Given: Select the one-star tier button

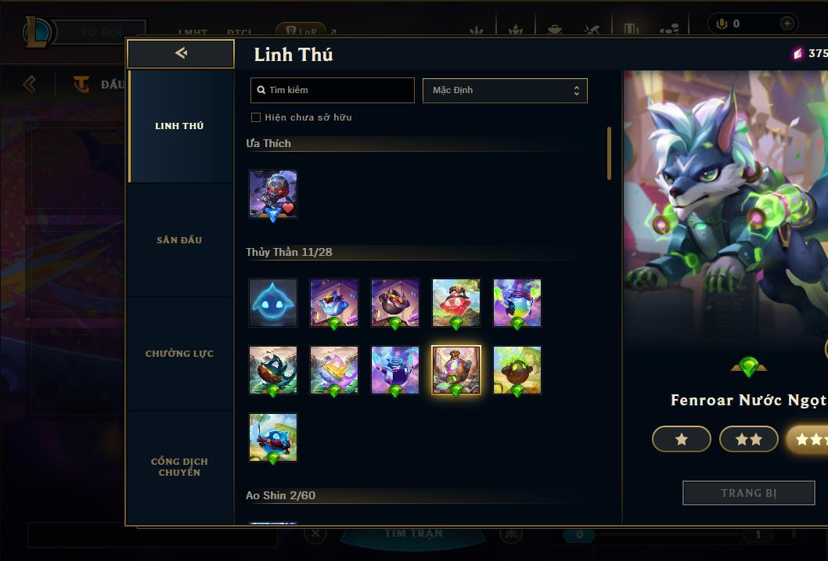Looking at the screenshot, I should point(682,439).
